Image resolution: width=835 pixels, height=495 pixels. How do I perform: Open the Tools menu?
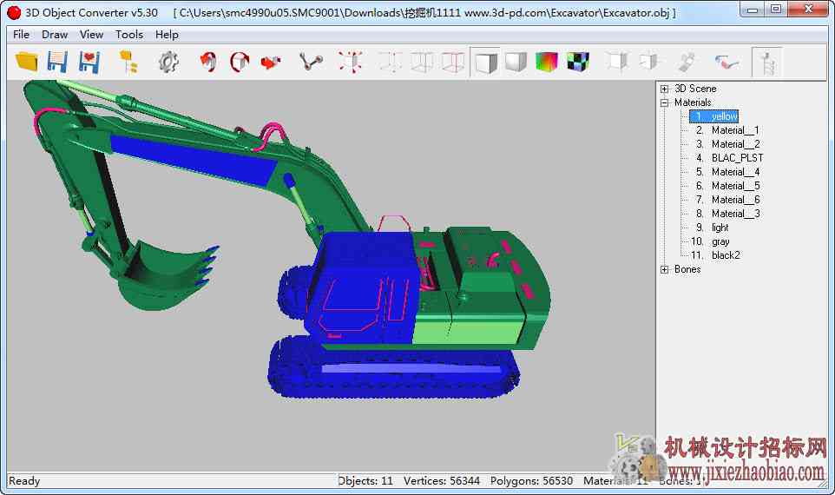click(x=129, y=35)
